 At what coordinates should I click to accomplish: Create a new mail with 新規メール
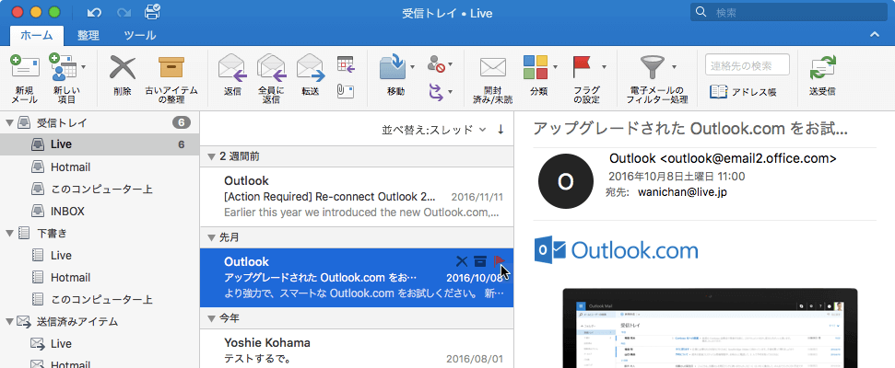[x=24, y=78]
